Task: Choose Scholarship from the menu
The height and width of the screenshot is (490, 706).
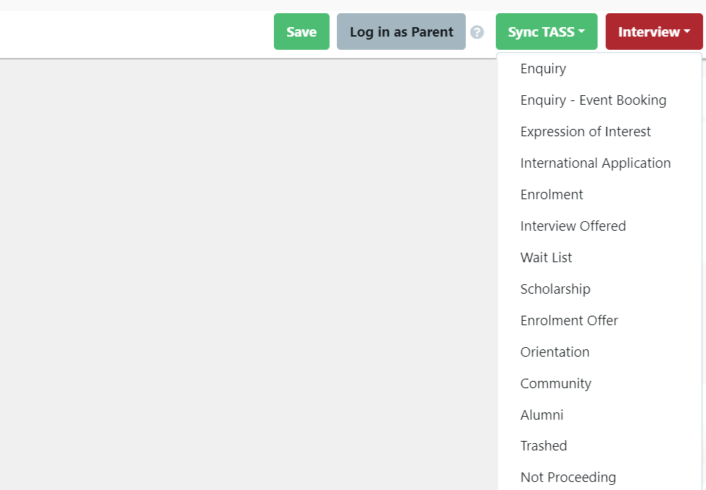Action: point(555,289)
